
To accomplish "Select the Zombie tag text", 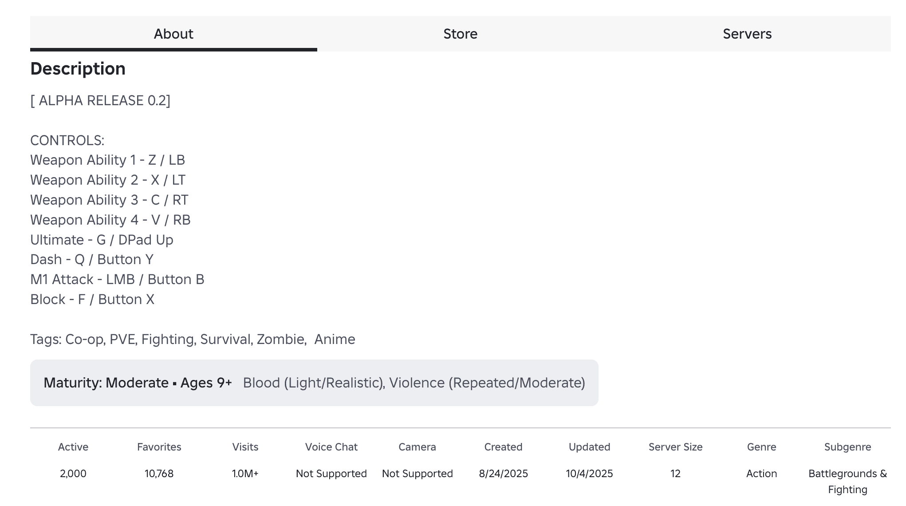I will click(280, 339).
